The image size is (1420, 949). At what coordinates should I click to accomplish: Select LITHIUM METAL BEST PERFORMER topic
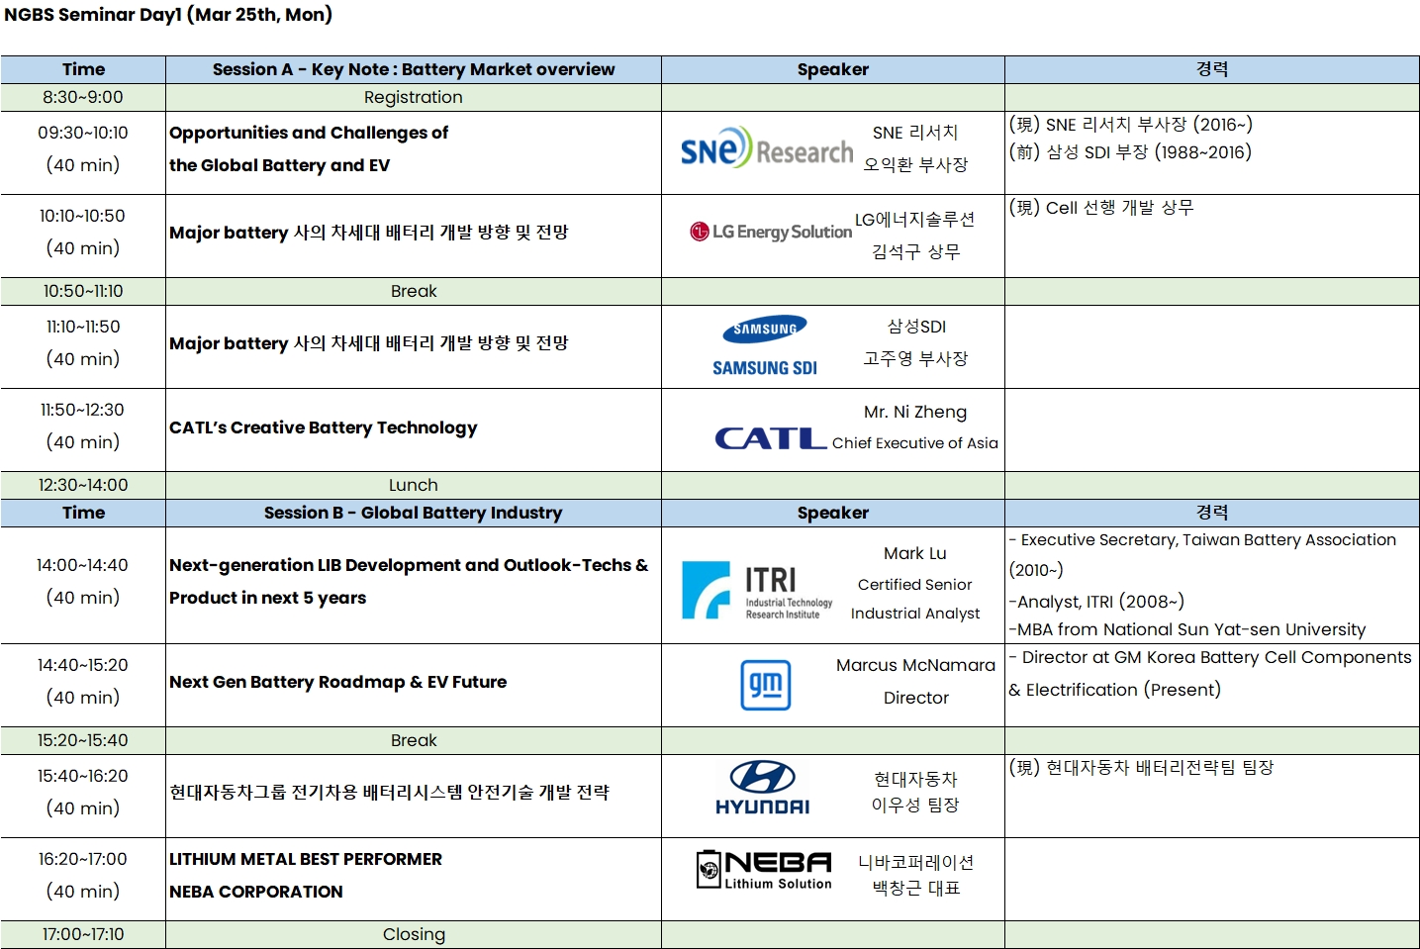pos(306,859)
